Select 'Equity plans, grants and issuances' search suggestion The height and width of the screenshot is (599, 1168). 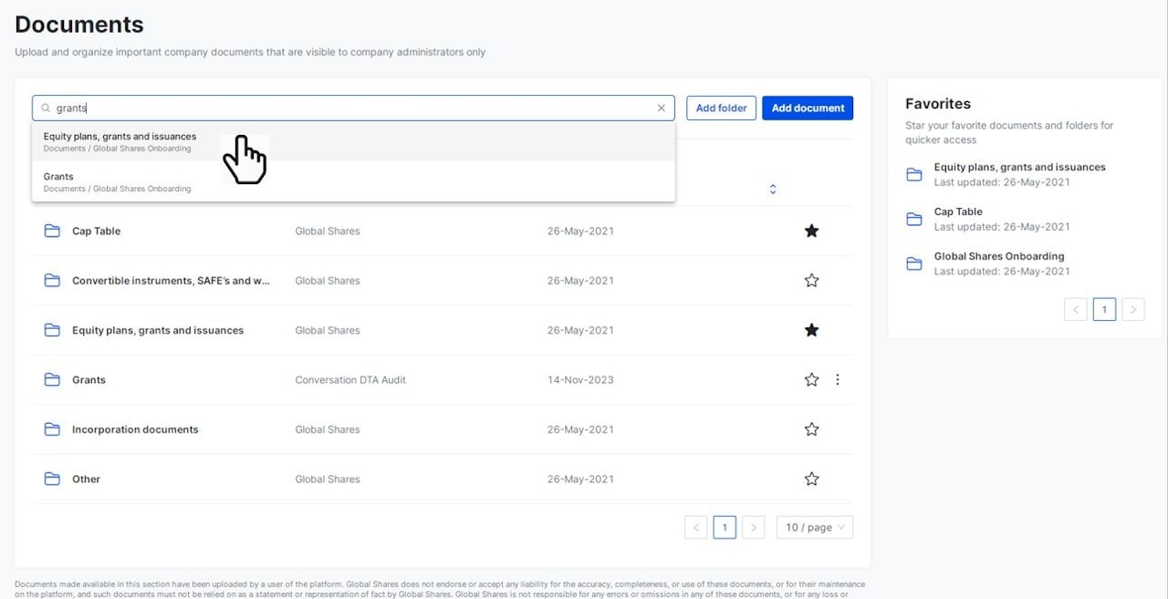tap(120, 141)
